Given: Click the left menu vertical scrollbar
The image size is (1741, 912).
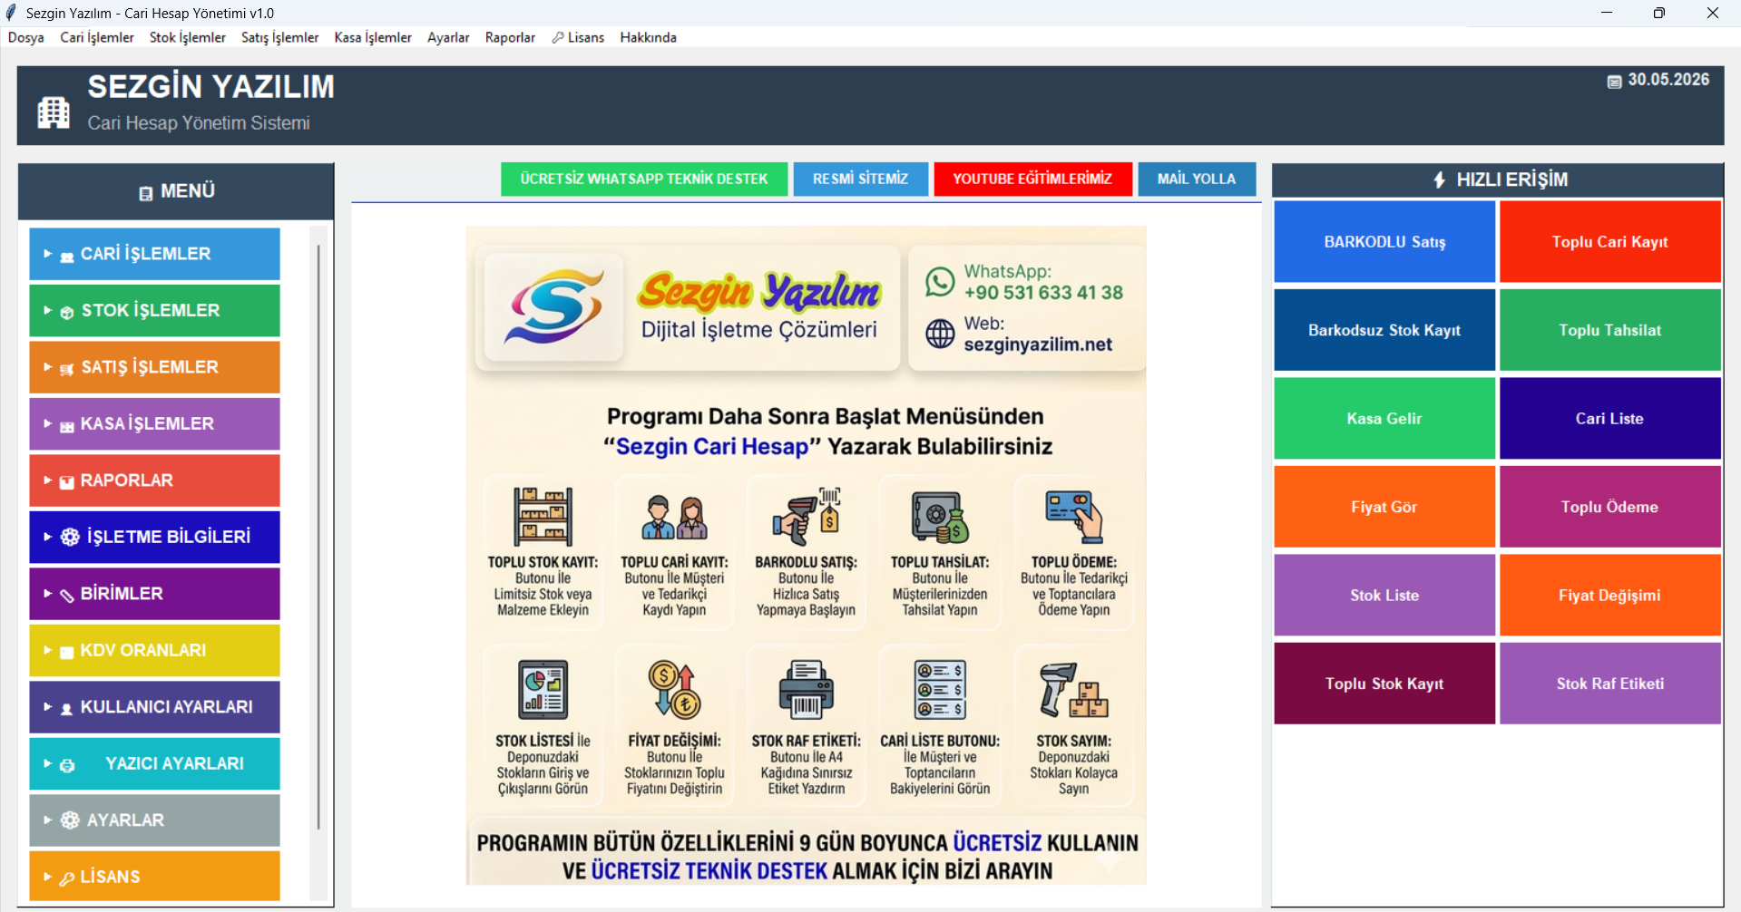Looking at the screenshot, I should pyautogui.click(x=318, y=535).
